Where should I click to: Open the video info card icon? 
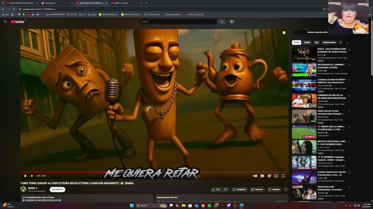coord(284,33)
